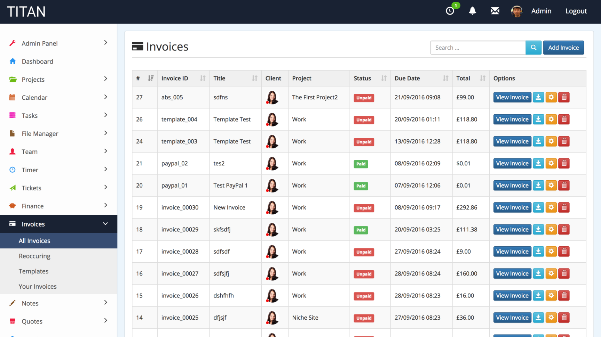
Task: Click Paid status badge for invoice_00029
Action: 361,230
